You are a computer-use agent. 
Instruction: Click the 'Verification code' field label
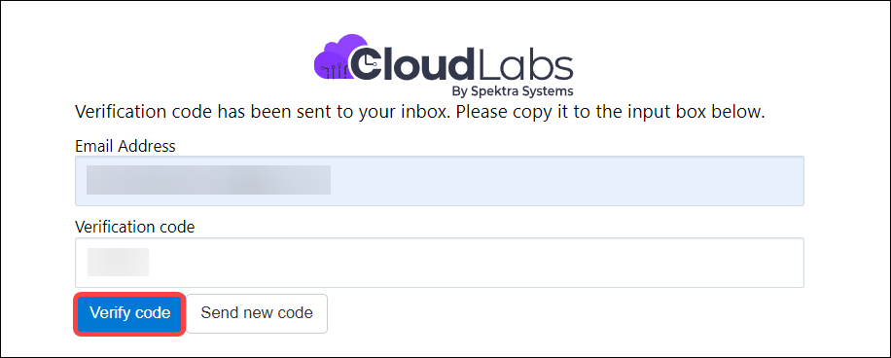(134, 228)
